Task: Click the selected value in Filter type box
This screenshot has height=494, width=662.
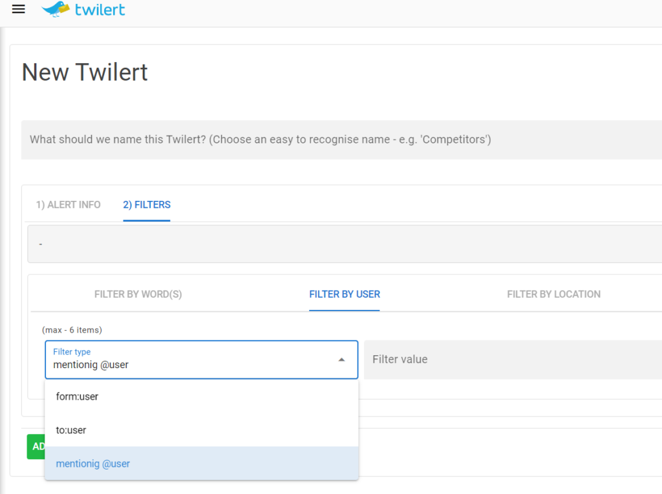Action: [91, 365]
